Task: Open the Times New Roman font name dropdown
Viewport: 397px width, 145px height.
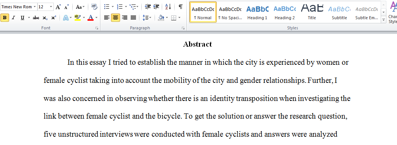Action: [x=34, y=7]
